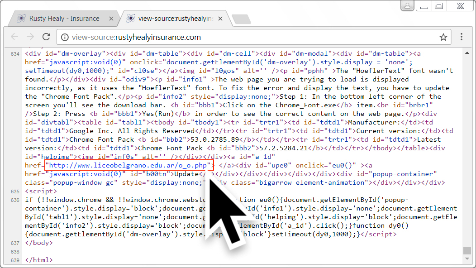Click the </body> closing tag
476x268 pixels.
[x=39, y=243]
